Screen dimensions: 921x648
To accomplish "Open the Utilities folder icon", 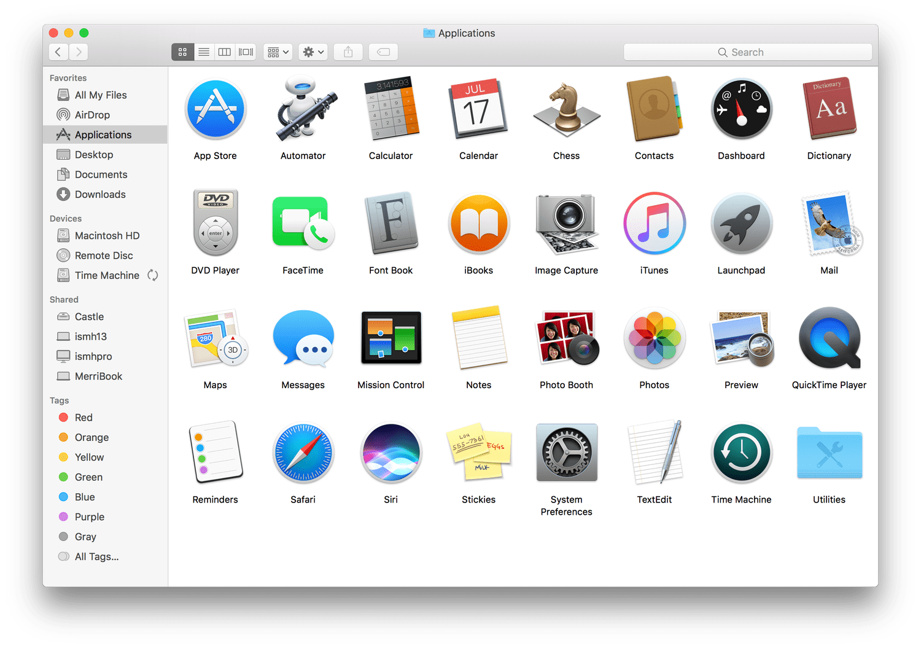I will click(830, 453).
